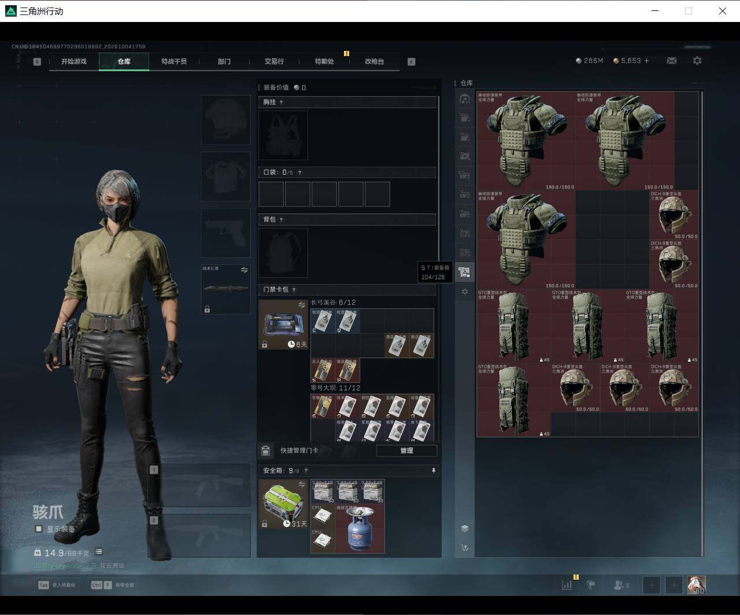The height and width of the screenshot is (615, 740).
Task: Click the sort icon at warehouse sidebar bottom
Action: click(464, 547)
